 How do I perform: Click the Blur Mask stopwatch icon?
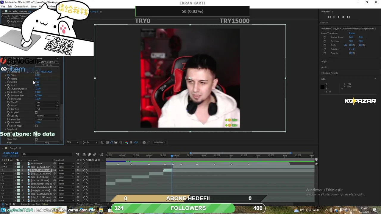(x=8, y=122)
